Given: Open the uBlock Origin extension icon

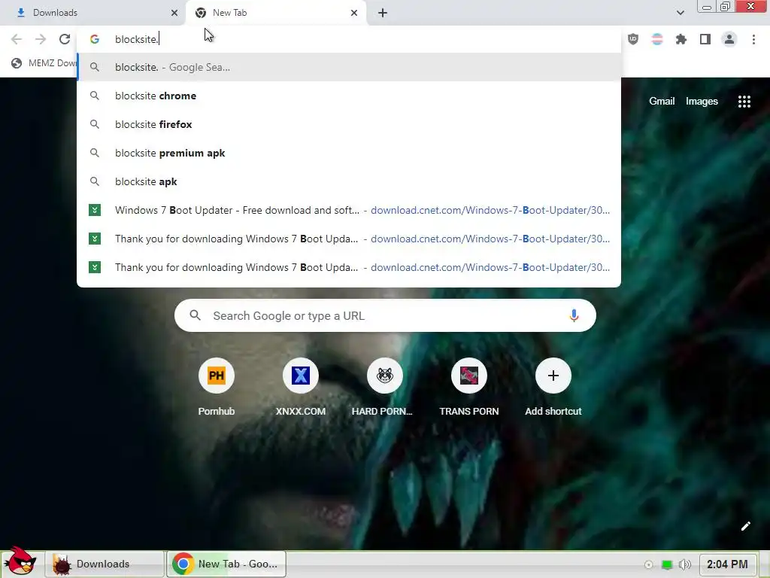Looking at the screenshot, I should tap(633, 39).
